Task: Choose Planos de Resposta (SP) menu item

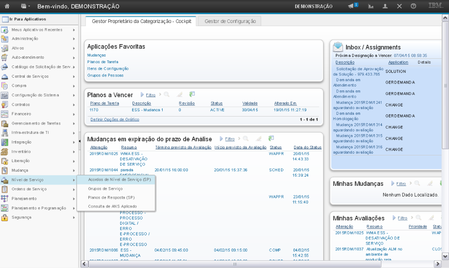Action: 111,197
